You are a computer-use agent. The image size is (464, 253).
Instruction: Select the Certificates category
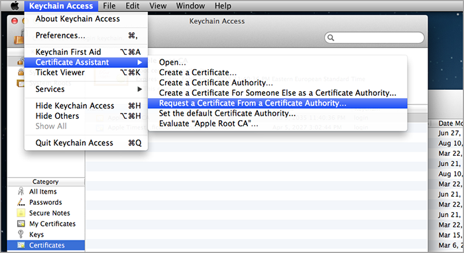(x=46, y=245)
